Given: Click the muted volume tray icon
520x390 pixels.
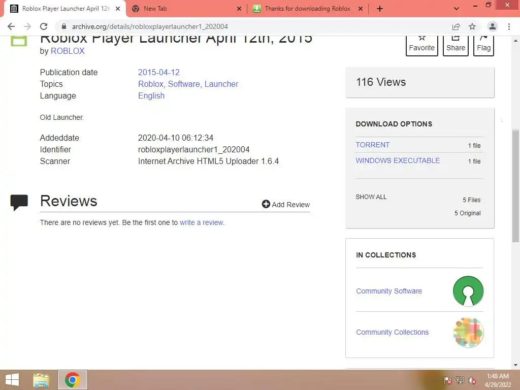Looking at the screenshot, I should tap(472, 380).
